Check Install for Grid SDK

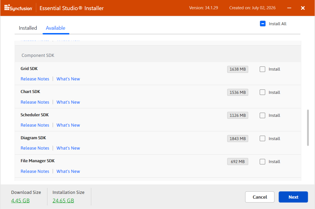coord(262,69)
